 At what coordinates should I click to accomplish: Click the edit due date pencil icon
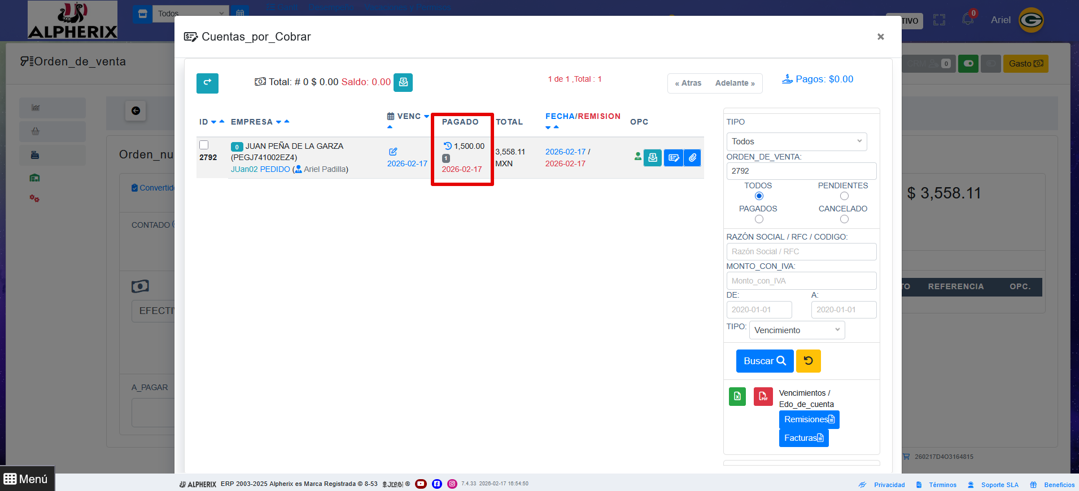click(x=393, y=152)
